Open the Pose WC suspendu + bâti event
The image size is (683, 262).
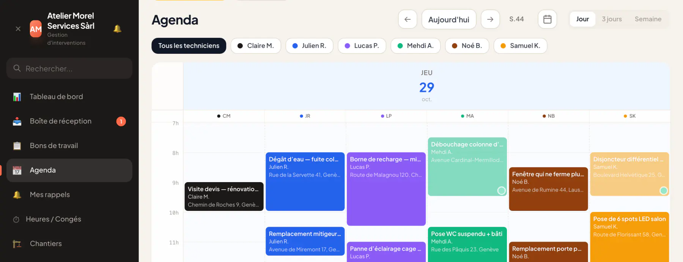pos(467,245)
